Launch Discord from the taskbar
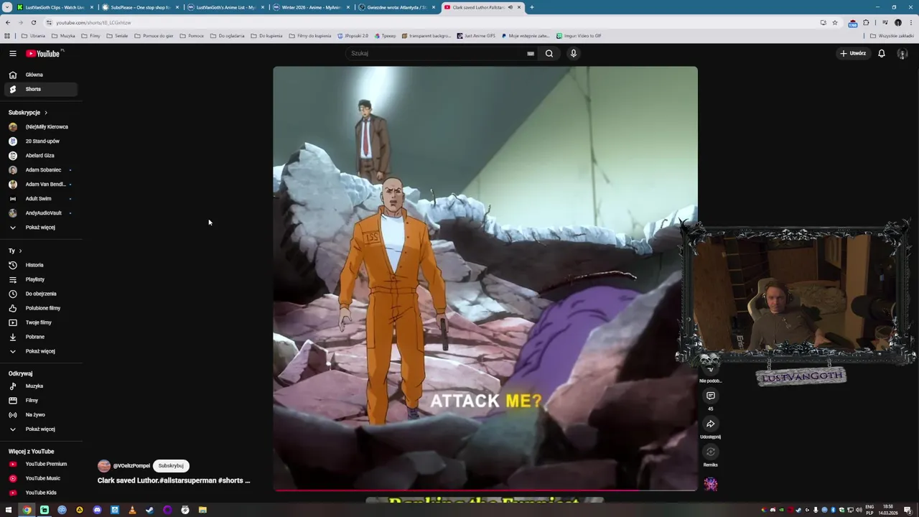Image resolution: width=919 pixels, height=517 pixels. click(97, 510)
